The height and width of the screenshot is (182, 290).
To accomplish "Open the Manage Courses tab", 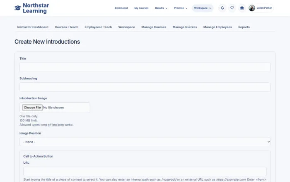I will tap(154, 27).
